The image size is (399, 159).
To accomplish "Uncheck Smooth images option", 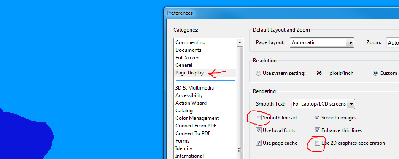I will 317,118.
